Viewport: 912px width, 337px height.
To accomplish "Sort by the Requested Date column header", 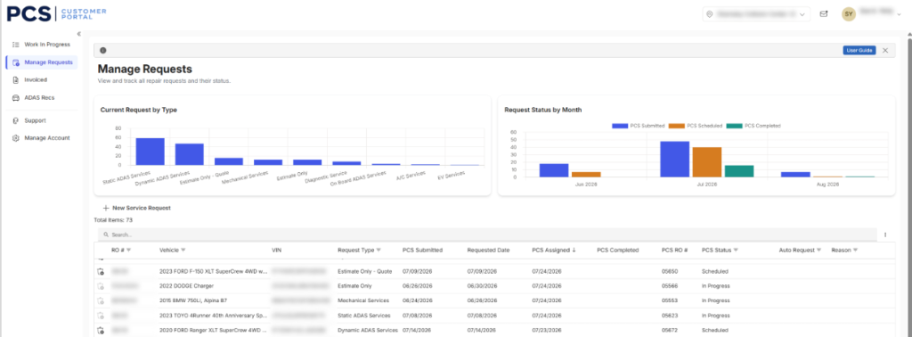I will [x=488, y=251].
